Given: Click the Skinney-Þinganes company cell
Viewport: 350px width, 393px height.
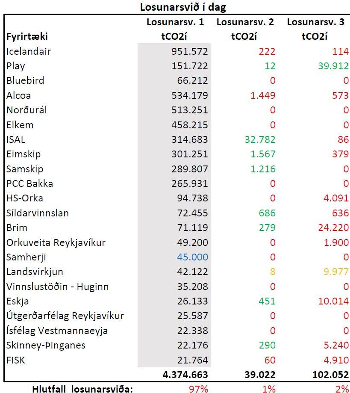Looking at the screenshot, I should coord(46,345).
